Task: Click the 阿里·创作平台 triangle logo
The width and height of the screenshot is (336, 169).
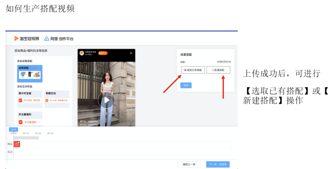Action: [47, 39]
